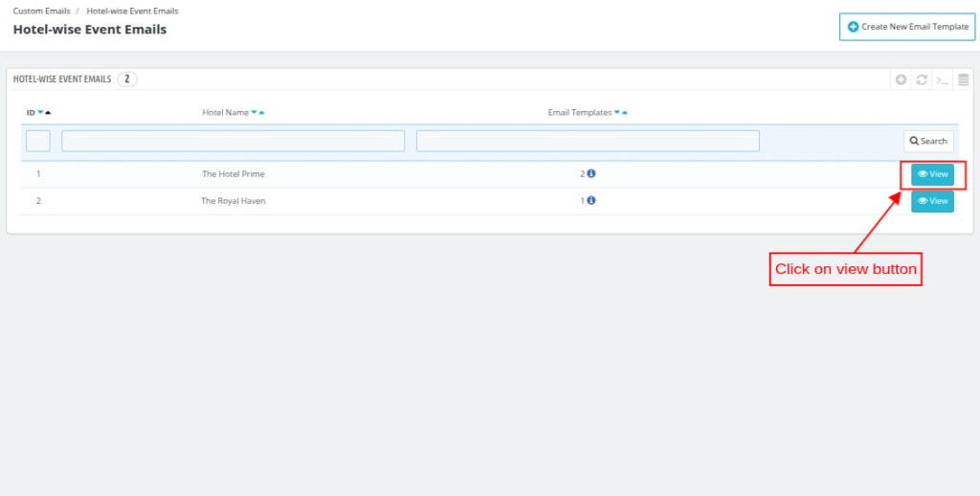Screen dimensions: 980x496
Task: View The Royal Haven email templates
Action: 932,201
